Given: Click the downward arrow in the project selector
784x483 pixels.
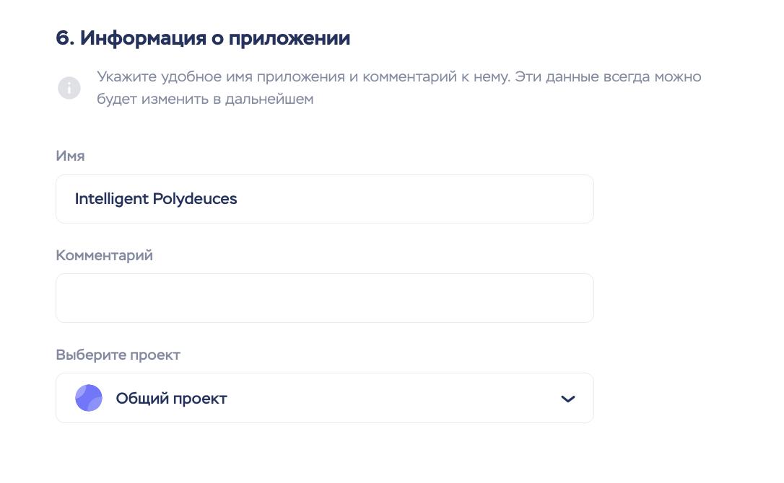Looking at the screenshot, I should coord(568,397).
